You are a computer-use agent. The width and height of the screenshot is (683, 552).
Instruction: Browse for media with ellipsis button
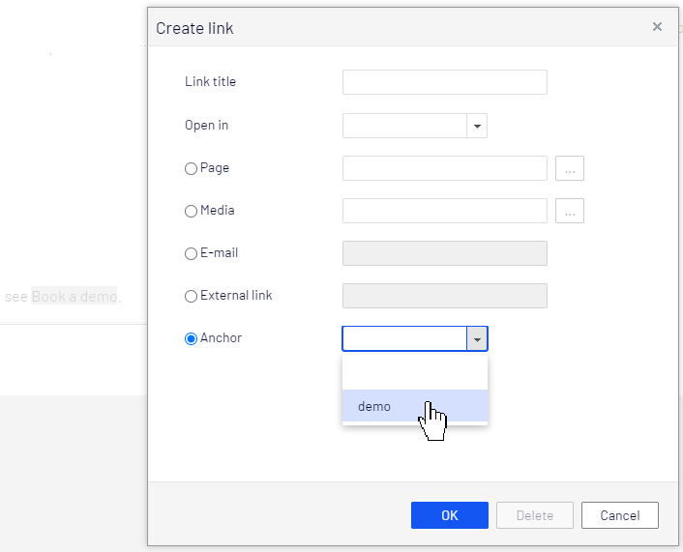[569, 211]
